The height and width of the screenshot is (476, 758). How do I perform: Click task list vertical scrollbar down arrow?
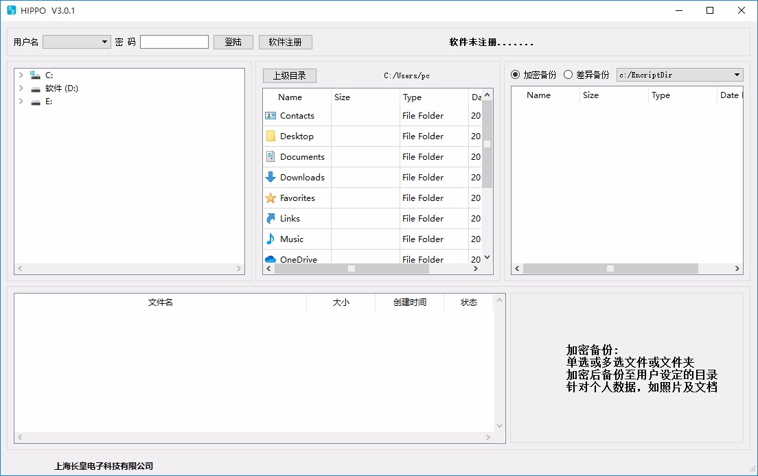[x=499, y=426]
